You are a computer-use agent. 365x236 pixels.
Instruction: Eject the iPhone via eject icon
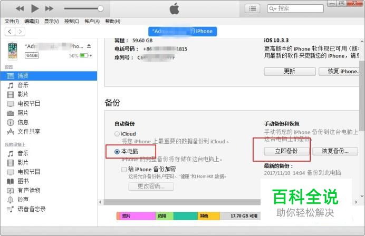89,46
